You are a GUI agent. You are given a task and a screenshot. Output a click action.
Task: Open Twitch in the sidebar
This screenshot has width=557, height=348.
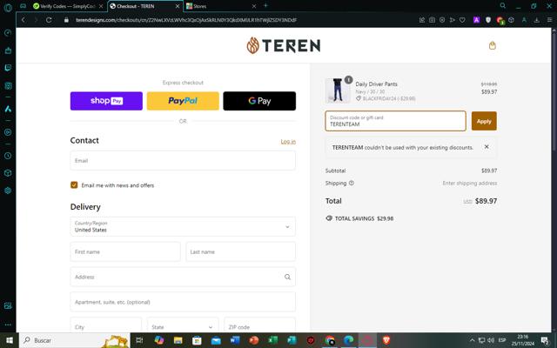coord(8,68)
